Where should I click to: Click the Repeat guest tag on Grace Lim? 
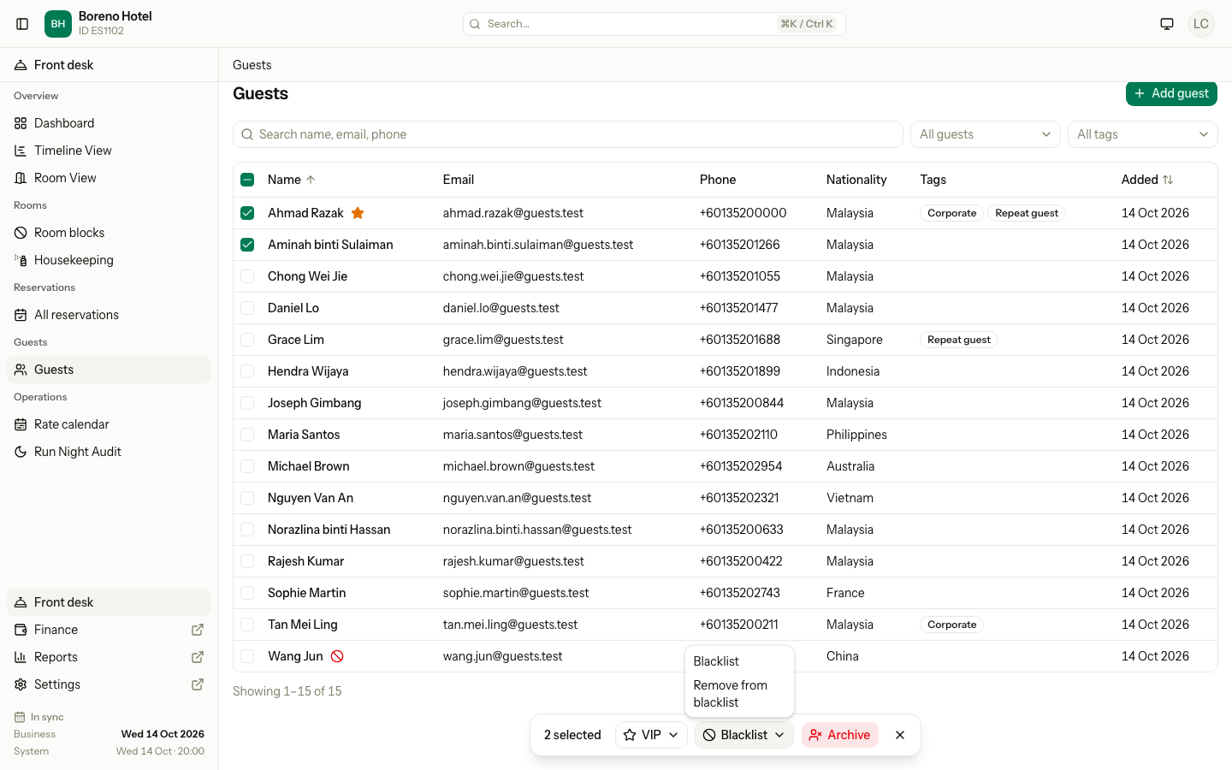tap(958, 340)
